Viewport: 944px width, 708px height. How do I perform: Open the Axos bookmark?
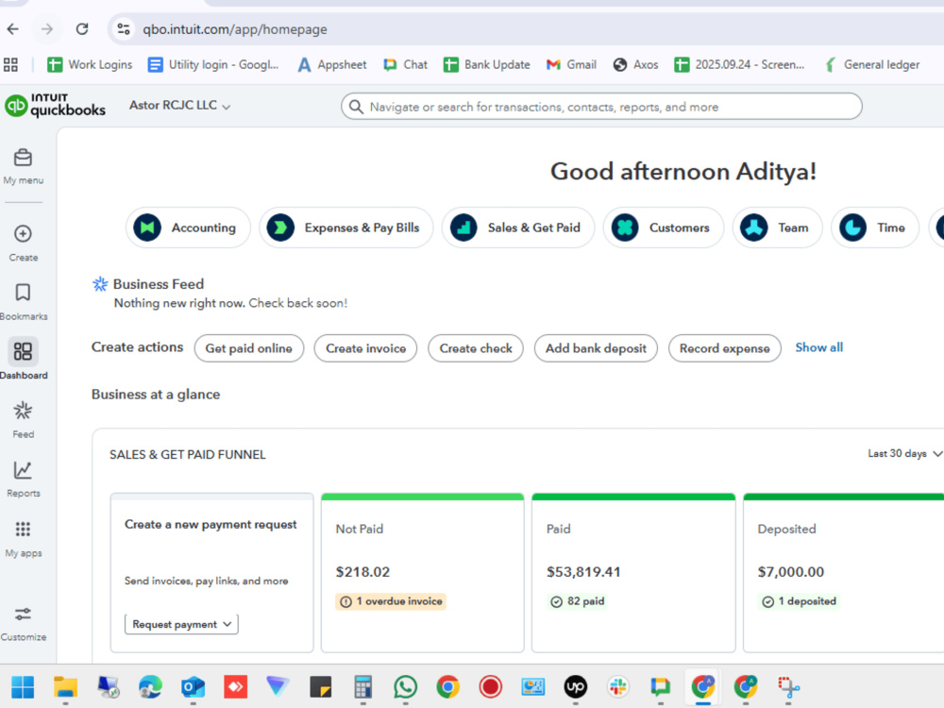click(x=635, y=64)
